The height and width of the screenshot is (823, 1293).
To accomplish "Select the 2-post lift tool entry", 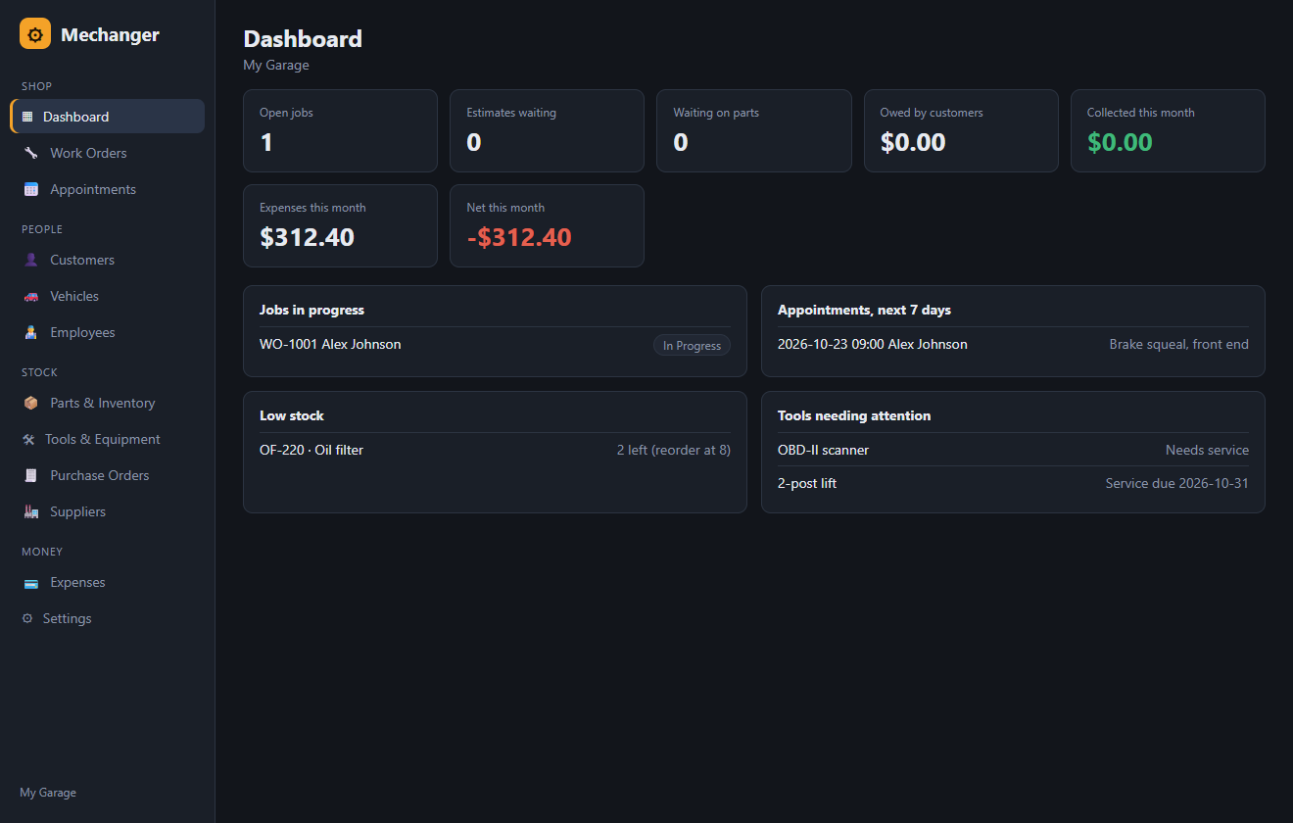I will [1013, 483].
